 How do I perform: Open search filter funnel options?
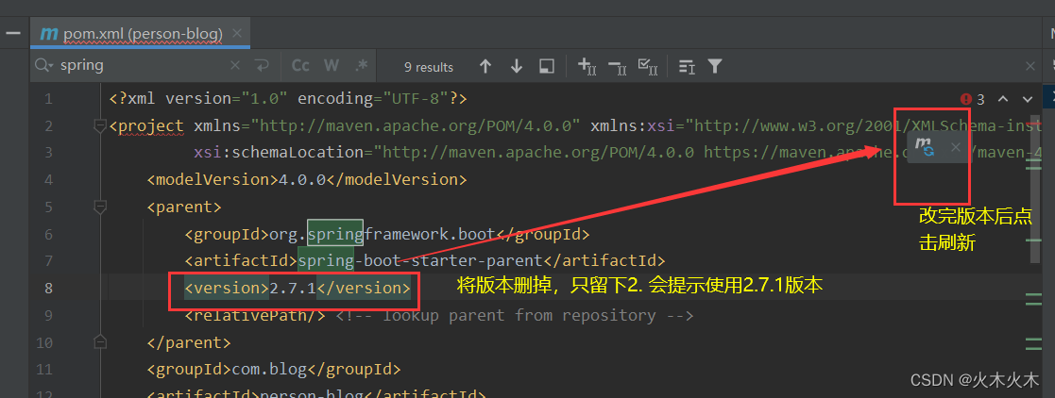[x=715, y=66]
